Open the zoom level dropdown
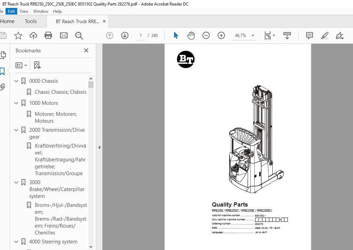The width and height of the screenshot is (353, 250). (253, 36)
